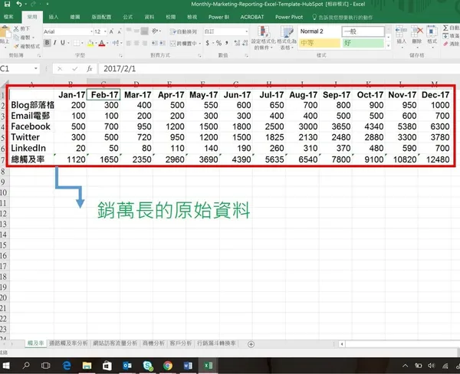The width and height of the screenshot is (460, 374).
Task: Open the Fill Color dropdown arrow
Action: coord(96,43)
